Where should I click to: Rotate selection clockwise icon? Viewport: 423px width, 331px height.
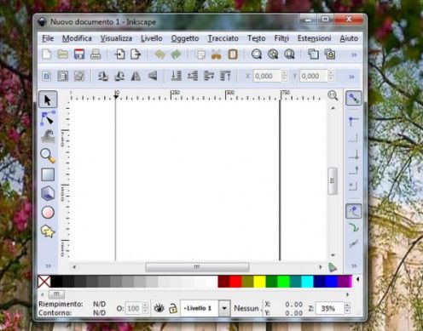coord(119,76)
